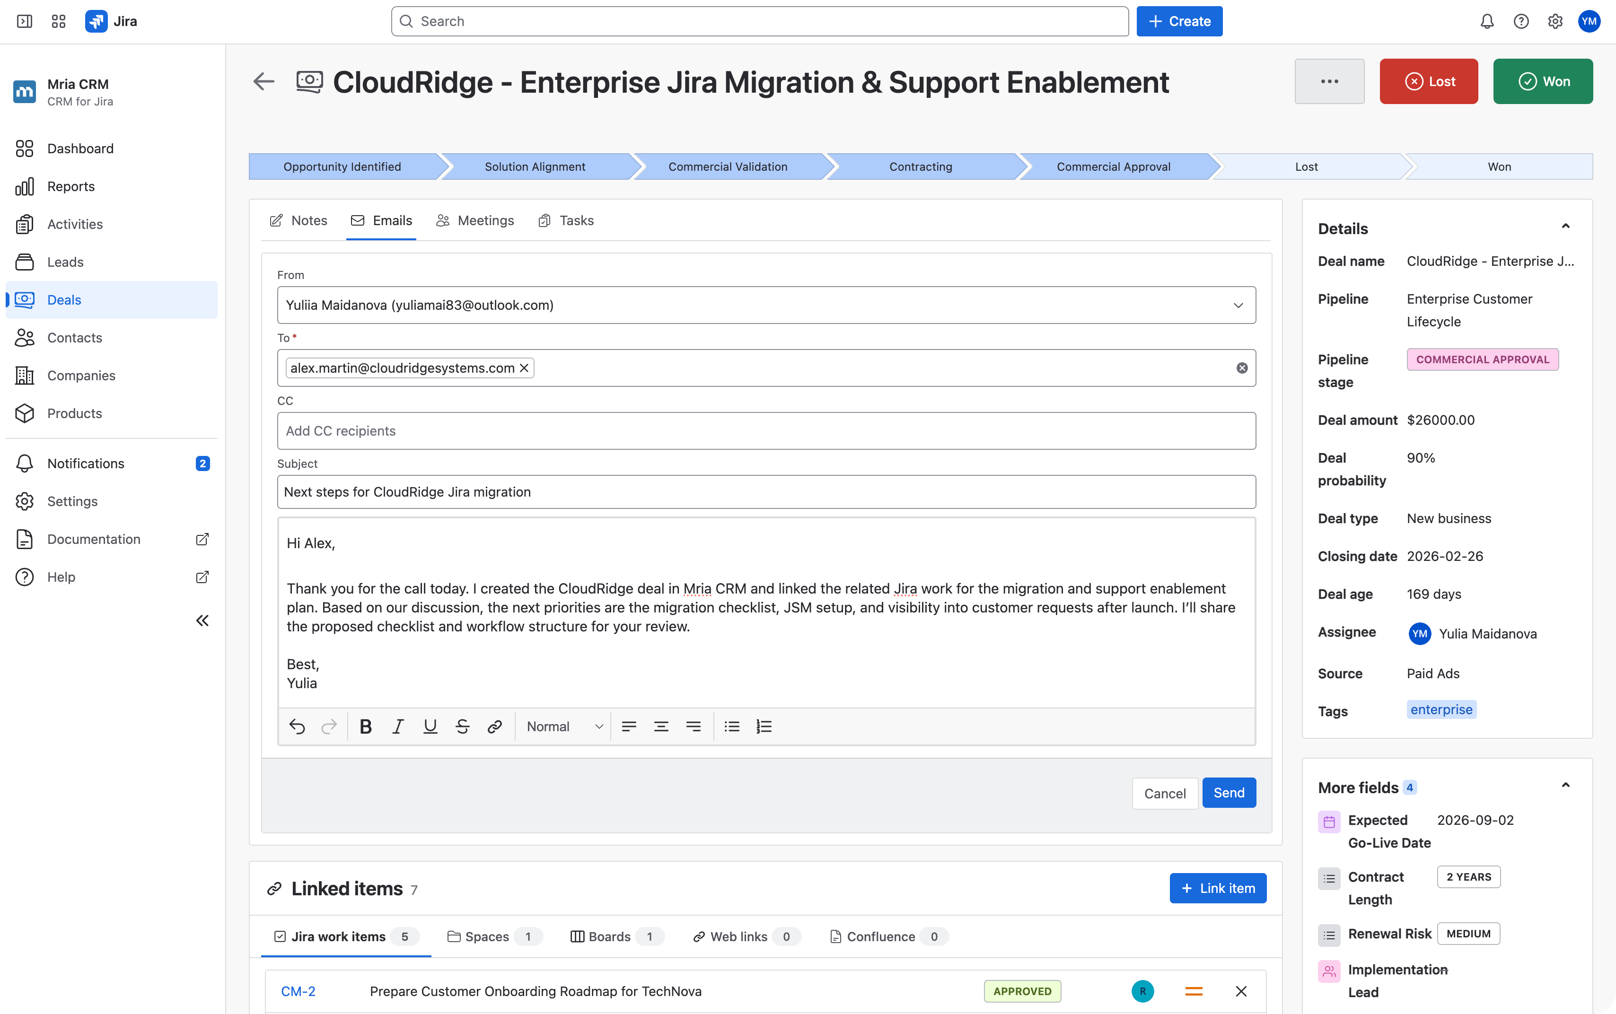Open Dashboard in the sidebar

[x=111, y=148]
